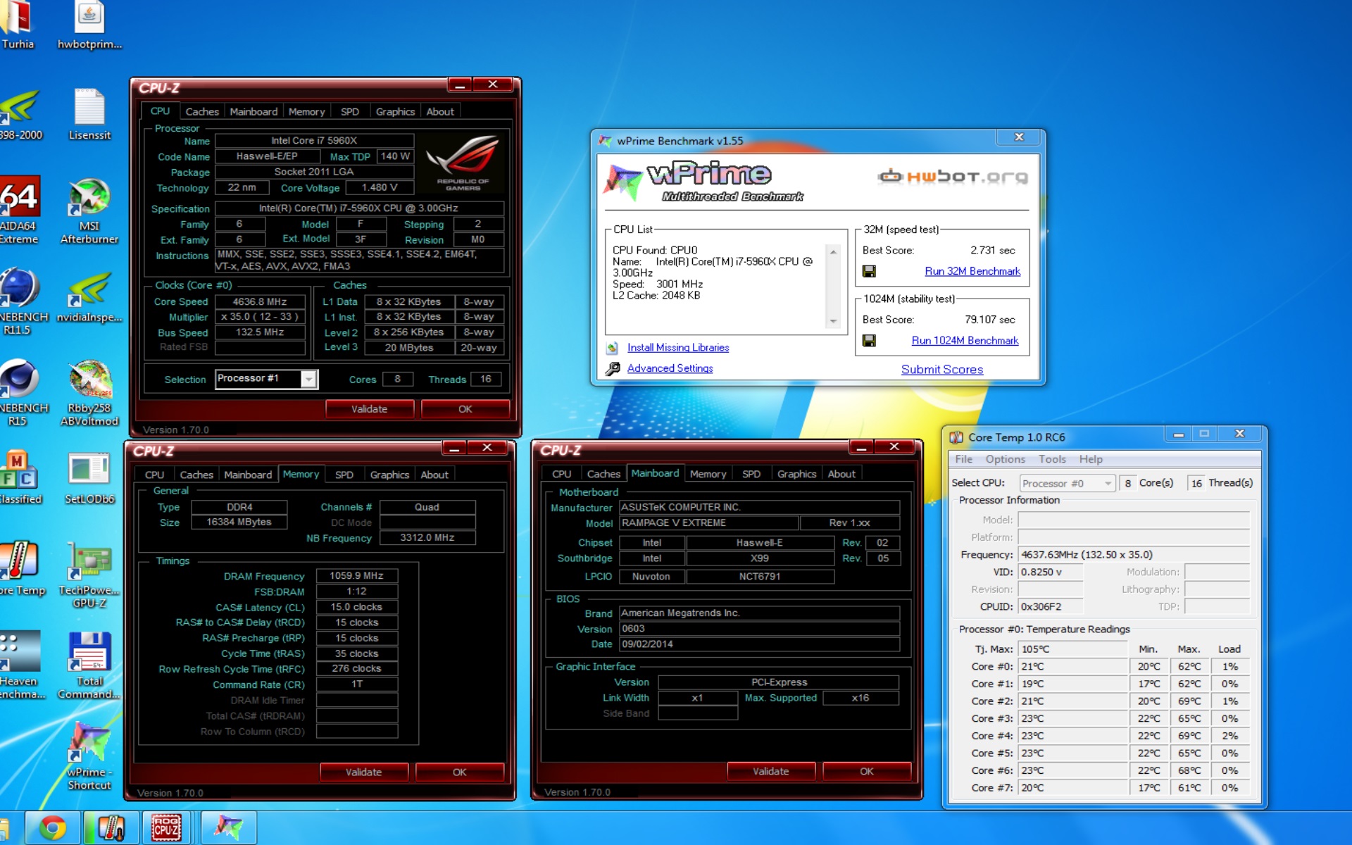The image size is (1352, 845).
Task: Launch the wPrime Shortcut desktop icon
Action: click(89, 757)
